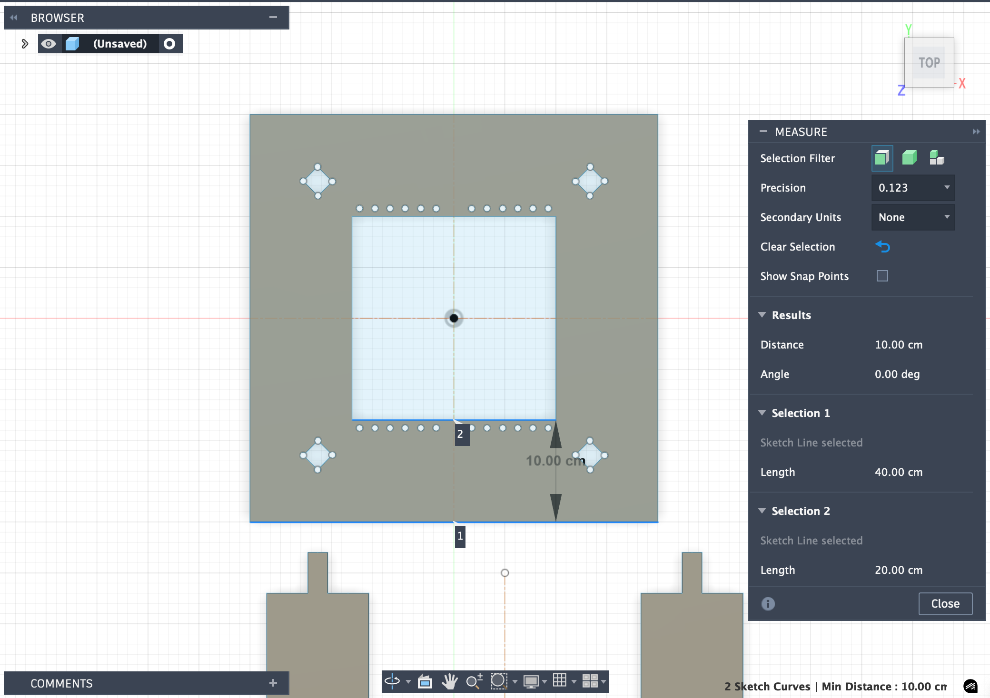The image size is (990, 698).
Task: Open the Viewports layout icon
Action: [590, 681]
